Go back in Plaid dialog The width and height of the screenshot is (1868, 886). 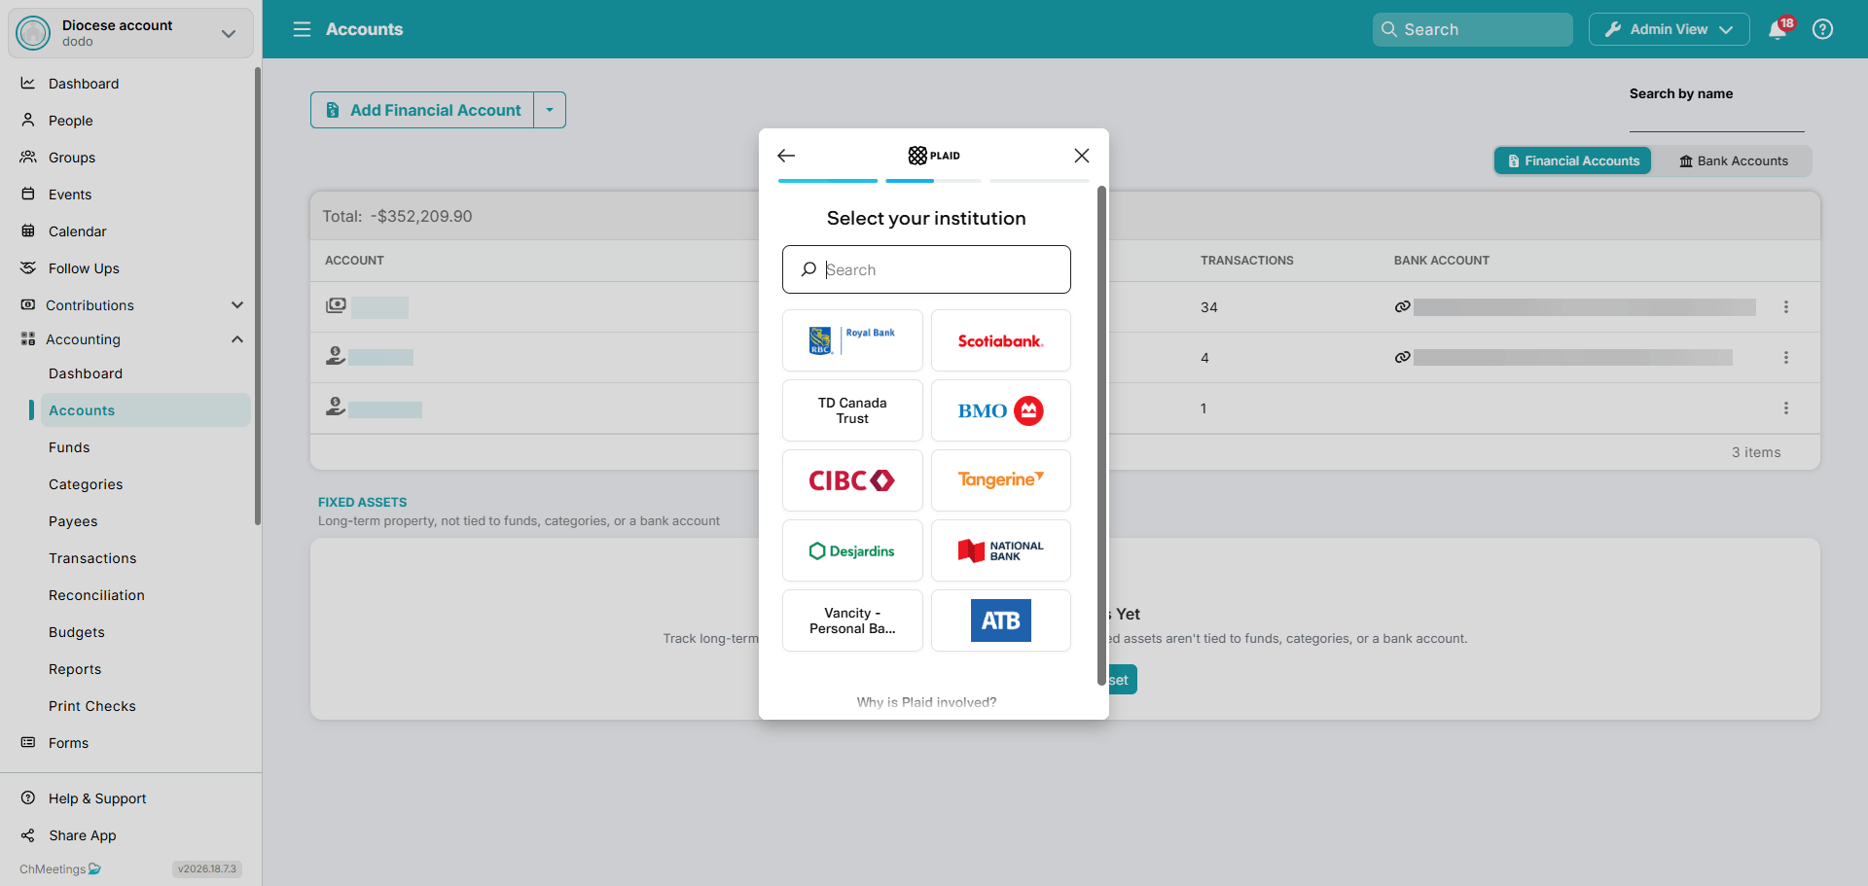click(x=786, y=156)
